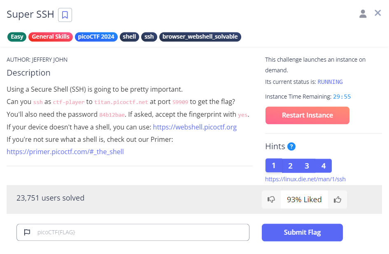Click the thumbs down dislike icon
This screenshot has width=389, height=254.
(x=271, y=199)
